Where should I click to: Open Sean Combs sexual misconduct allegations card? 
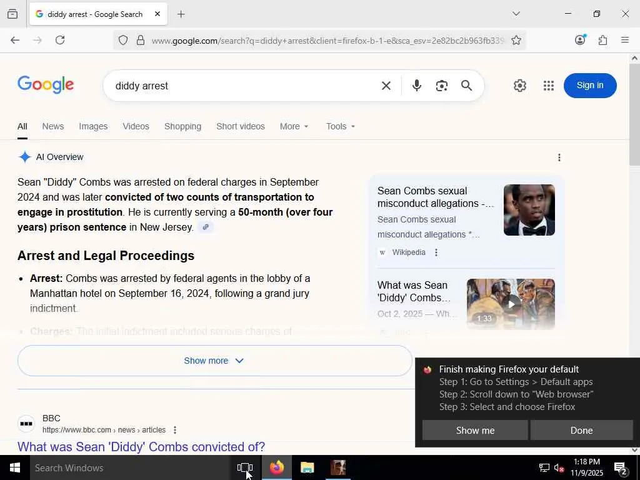point(435,197)
